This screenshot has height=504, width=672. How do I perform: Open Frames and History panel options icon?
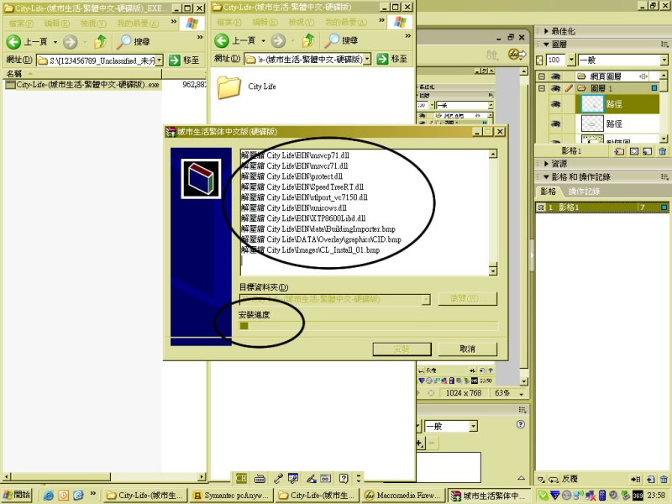coord(664,176)
